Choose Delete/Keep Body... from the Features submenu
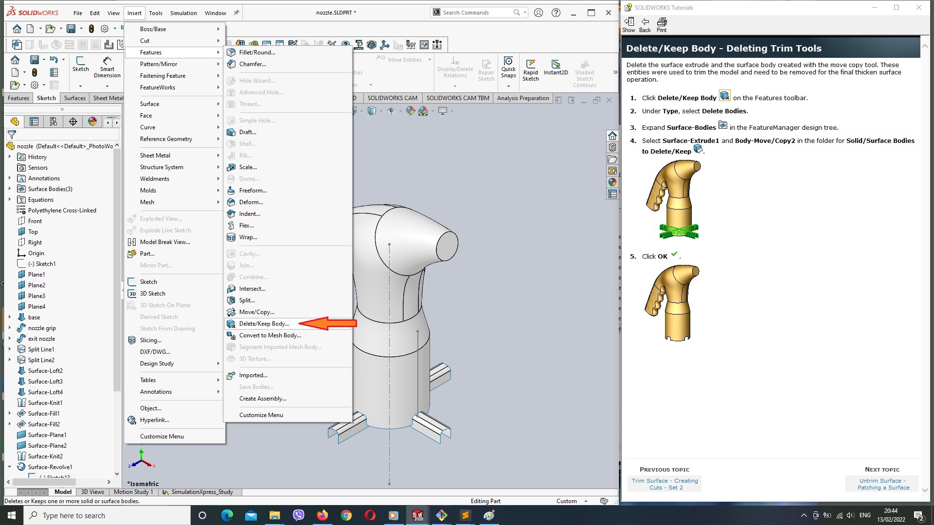The image size is (934, 525). pyautogui.click(x=288, y=324)
